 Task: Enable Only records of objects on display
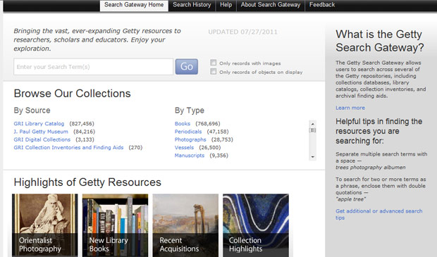pos(213,72)
